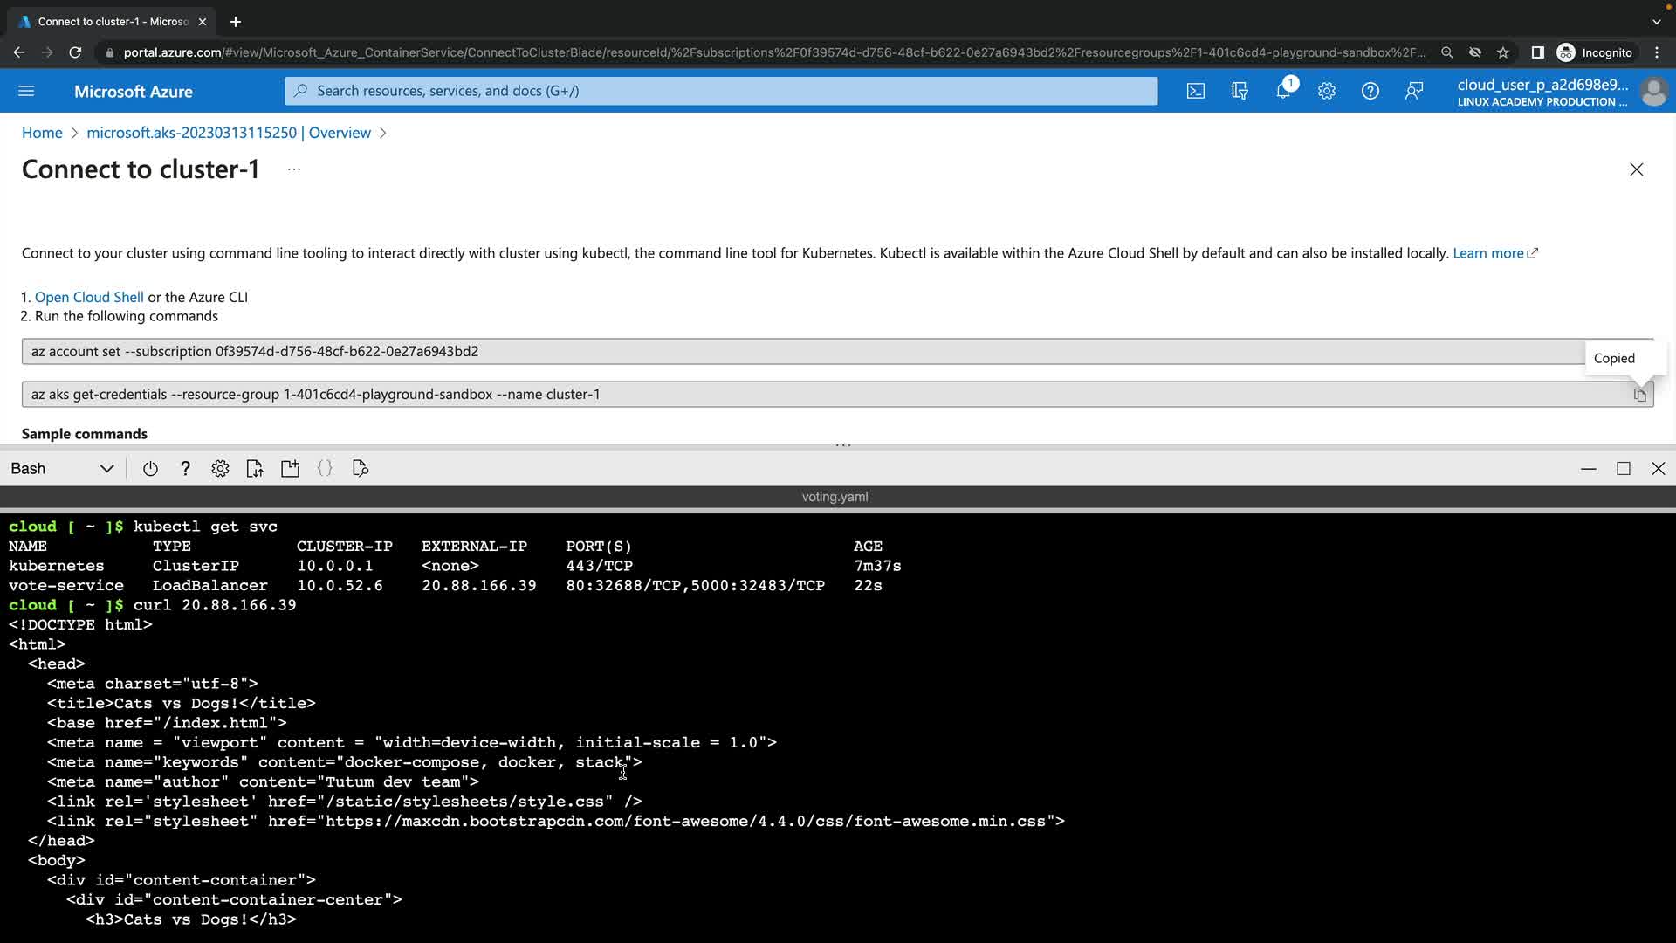
Task: Click the Directories and subscriptions filter icon
Action: [1239, 91]
